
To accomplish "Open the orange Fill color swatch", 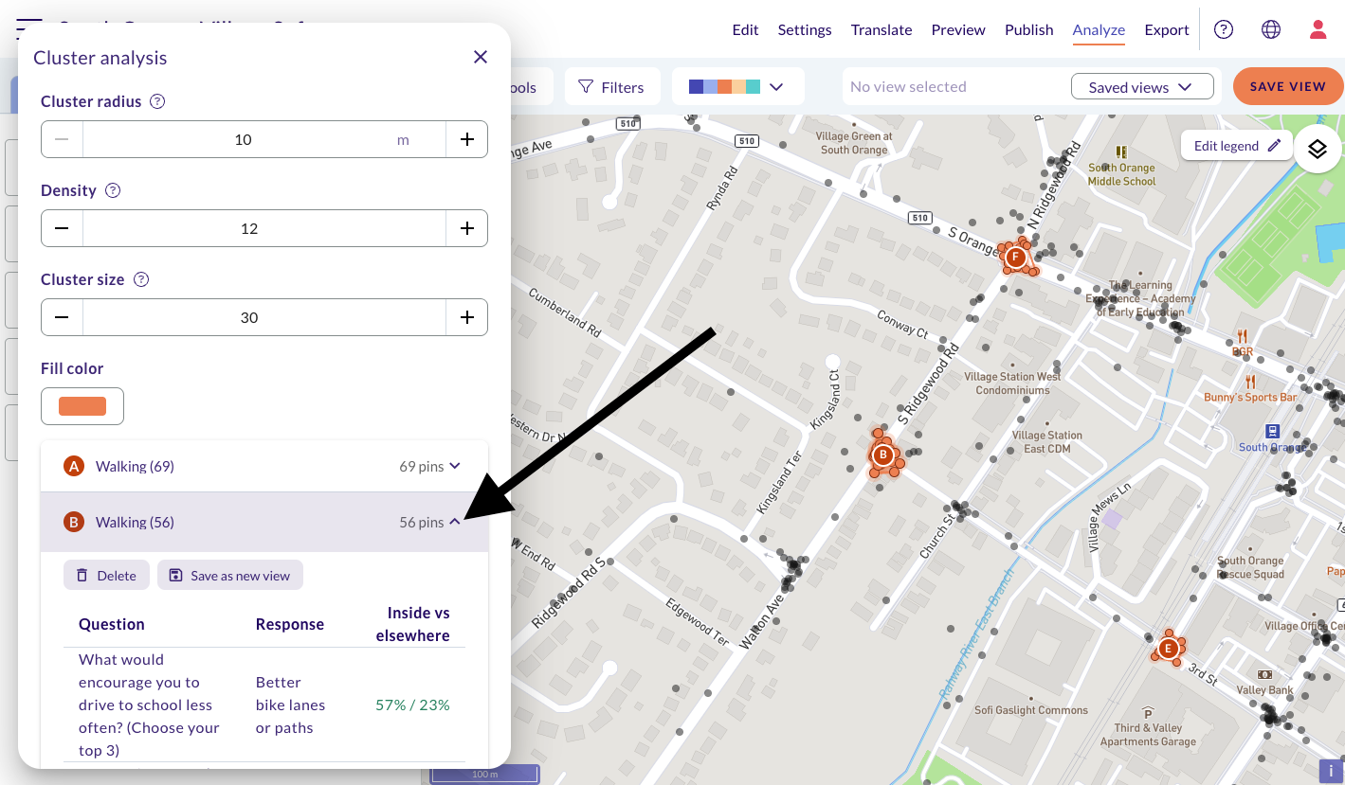I will 82,406.
